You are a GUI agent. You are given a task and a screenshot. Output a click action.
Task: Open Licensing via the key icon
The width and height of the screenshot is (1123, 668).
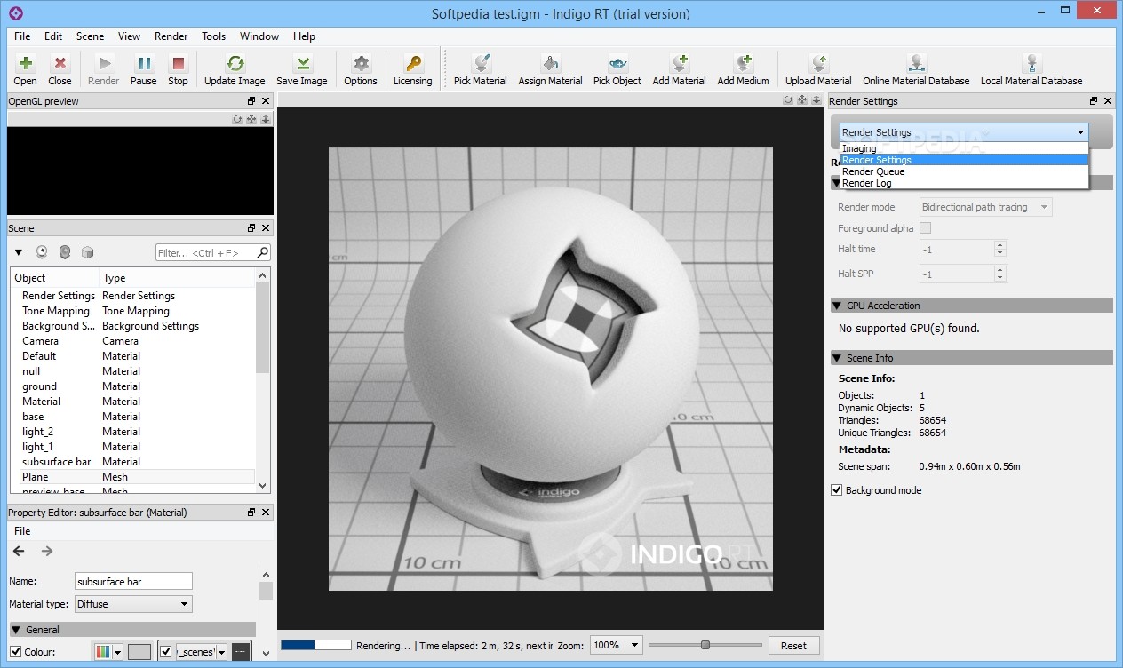pyautogui.click(x=413, y=64)
